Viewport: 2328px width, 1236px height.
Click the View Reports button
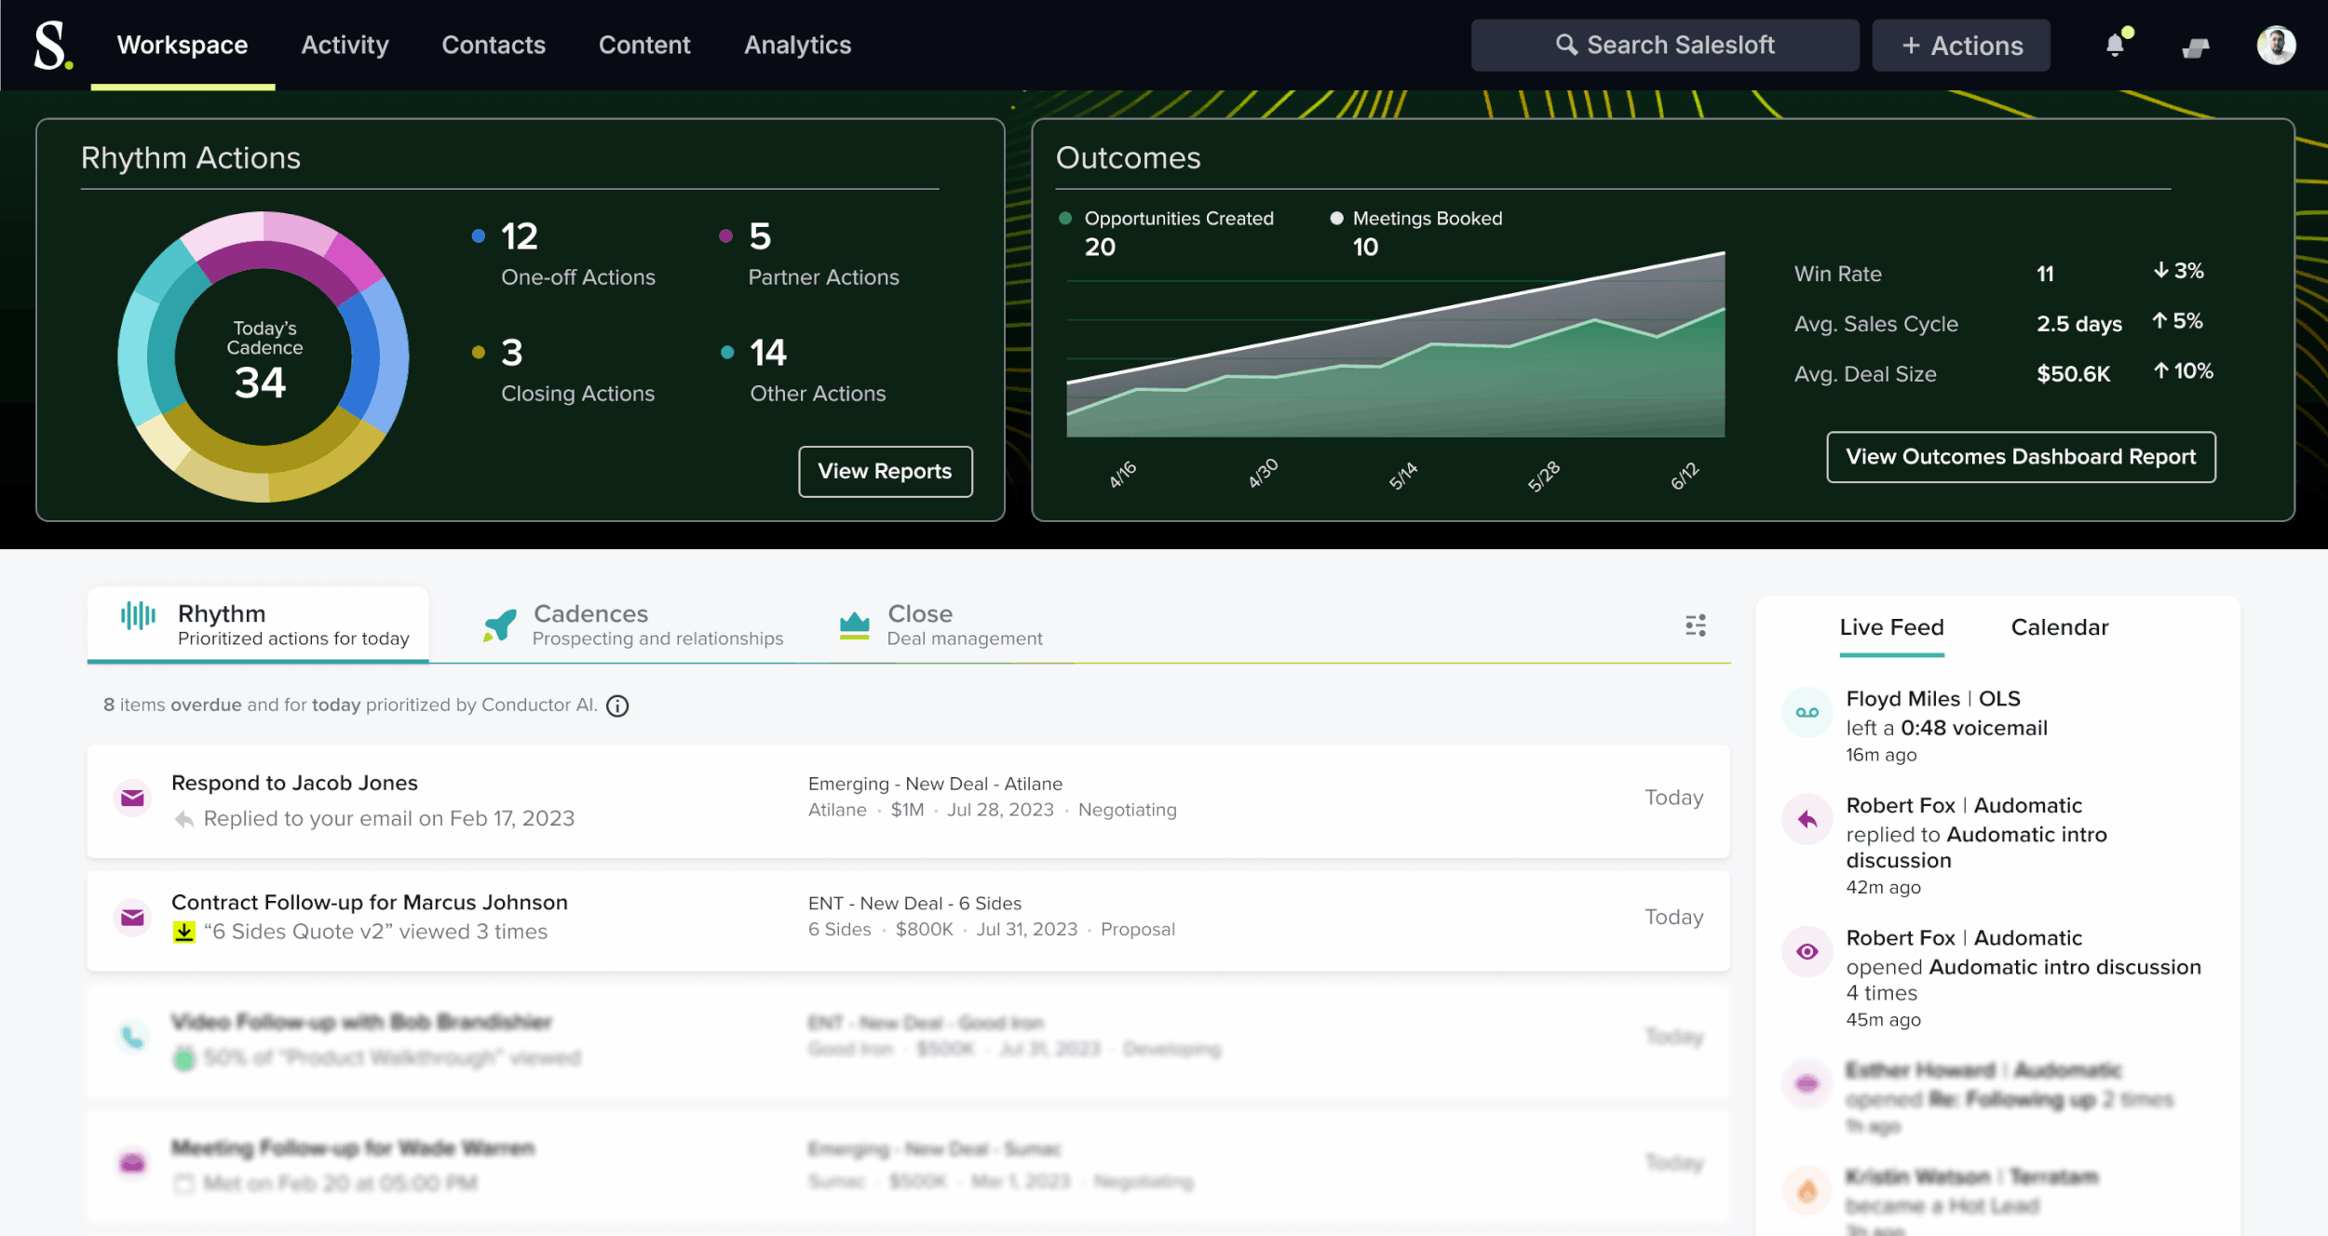pos(885,471)
